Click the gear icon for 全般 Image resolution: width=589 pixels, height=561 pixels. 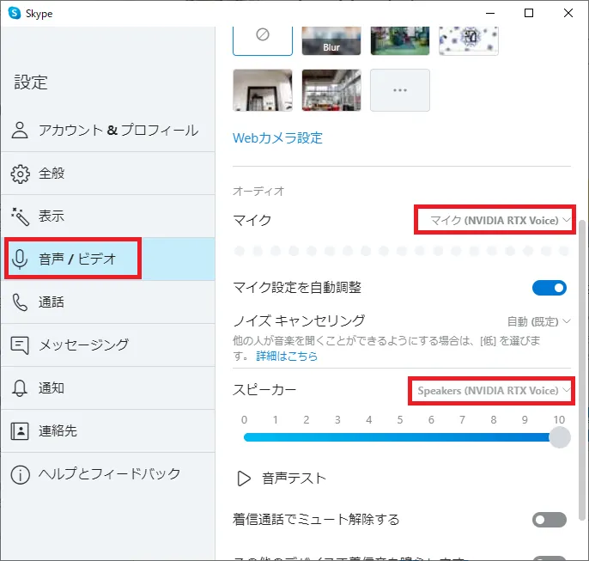click(20, 174)
